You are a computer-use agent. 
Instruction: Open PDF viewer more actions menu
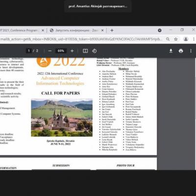(x=191, y=51)
